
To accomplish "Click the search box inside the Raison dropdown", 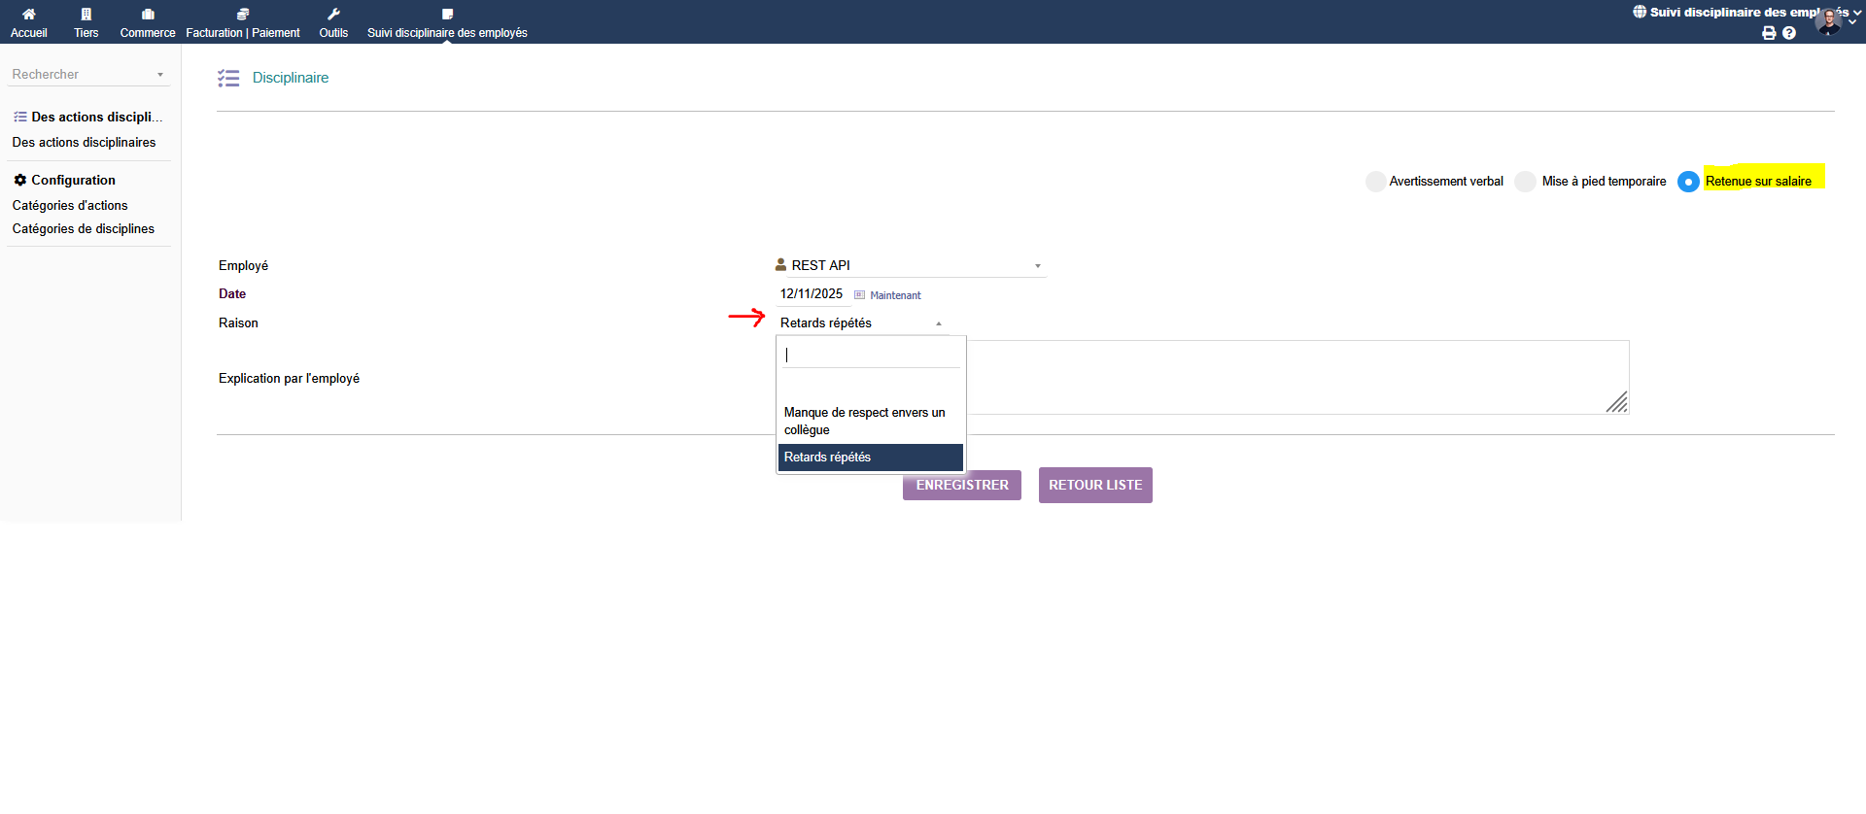I will point(871,356).
